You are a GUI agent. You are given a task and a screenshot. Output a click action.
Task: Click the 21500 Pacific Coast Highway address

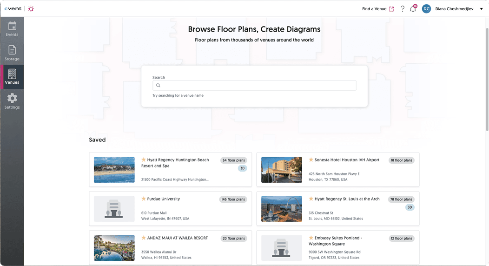[175, 180]
